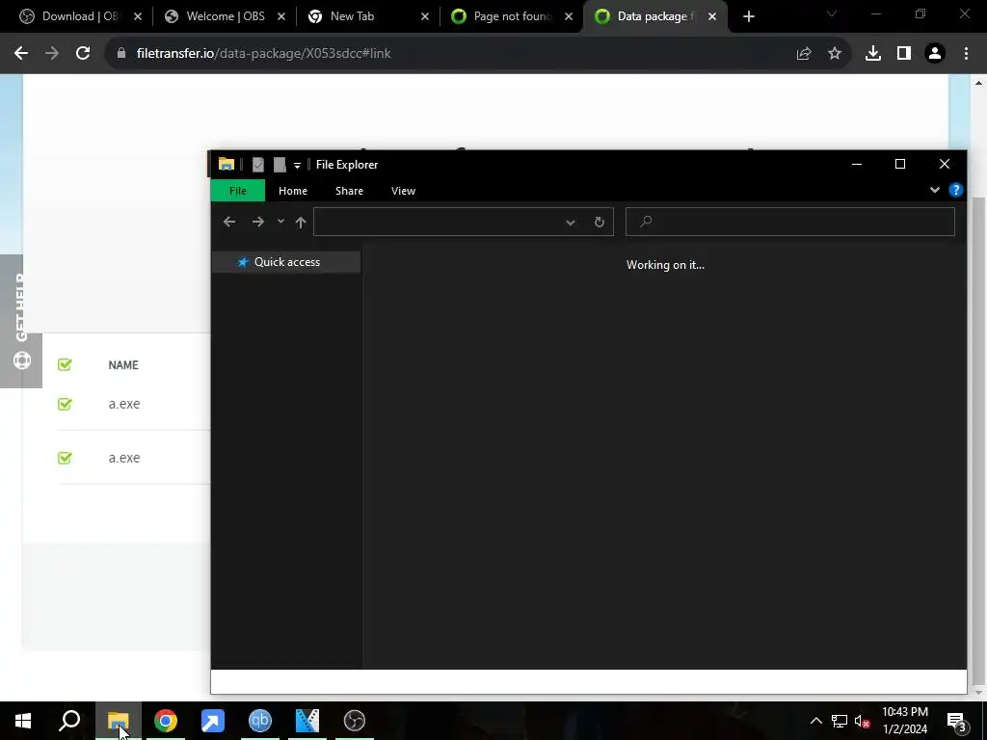Viewport: 987px width, 740px height.
Task: Open recent locations dropdown arrow
Action: tap(280, 221)
